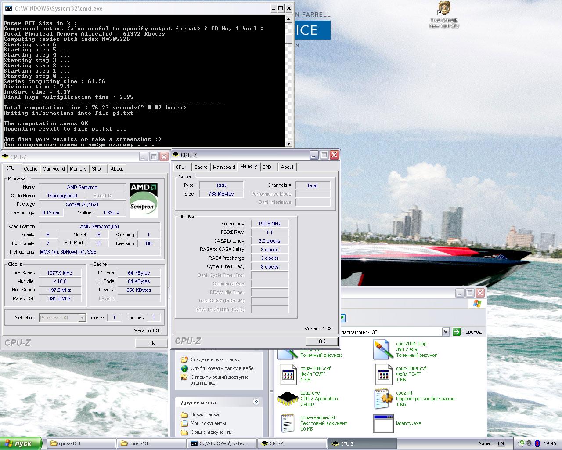Click scroll-down arrow in cmd window
This screenshot has width=562, height=450.
pyautogui.click(x=288, y=143)
